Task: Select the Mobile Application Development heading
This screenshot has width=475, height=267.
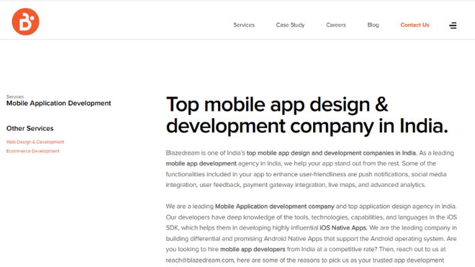Action: (58, 103)
